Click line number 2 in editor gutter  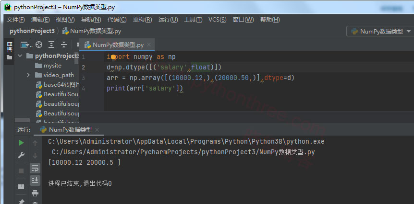click(x=84, y=68)
